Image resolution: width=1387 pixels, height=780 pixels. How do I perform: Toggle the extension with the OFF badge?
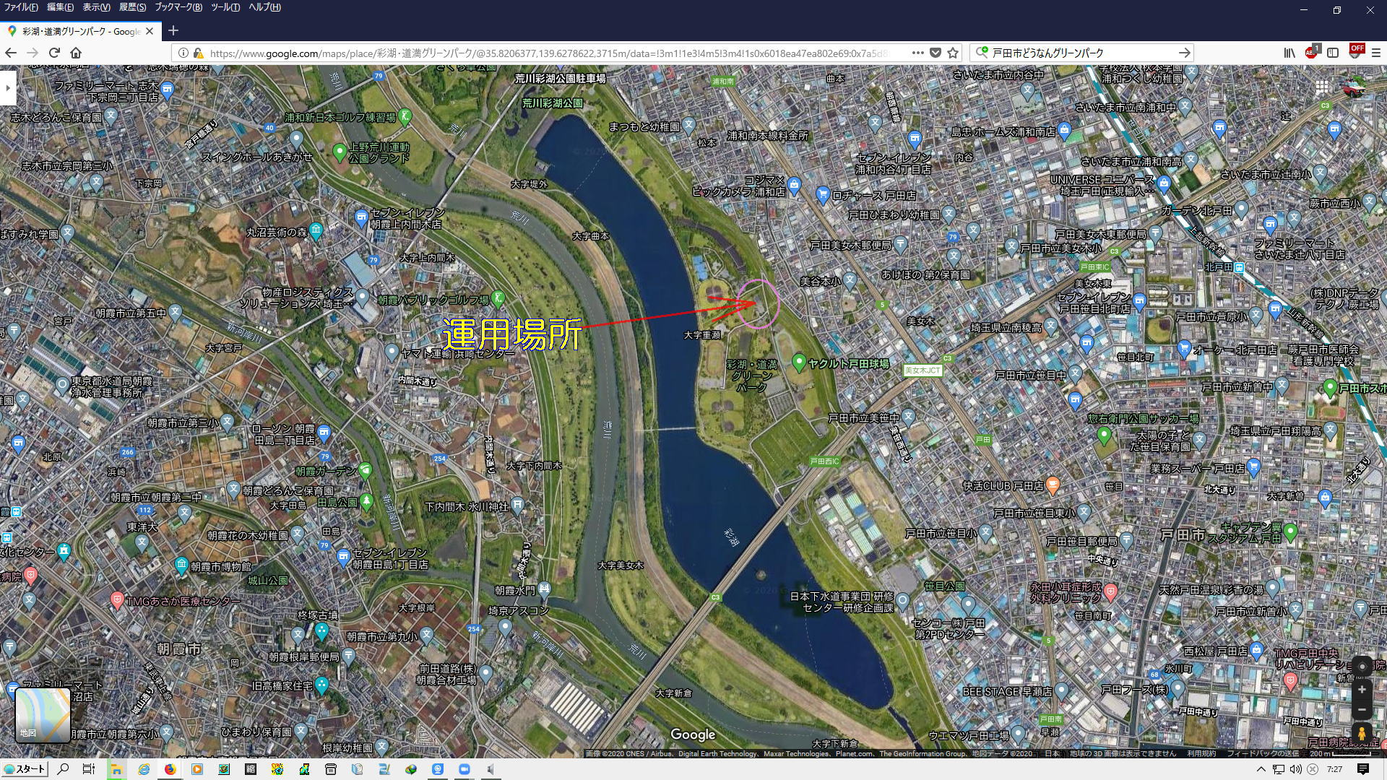pyautogui.click(x=1356, y=52)
